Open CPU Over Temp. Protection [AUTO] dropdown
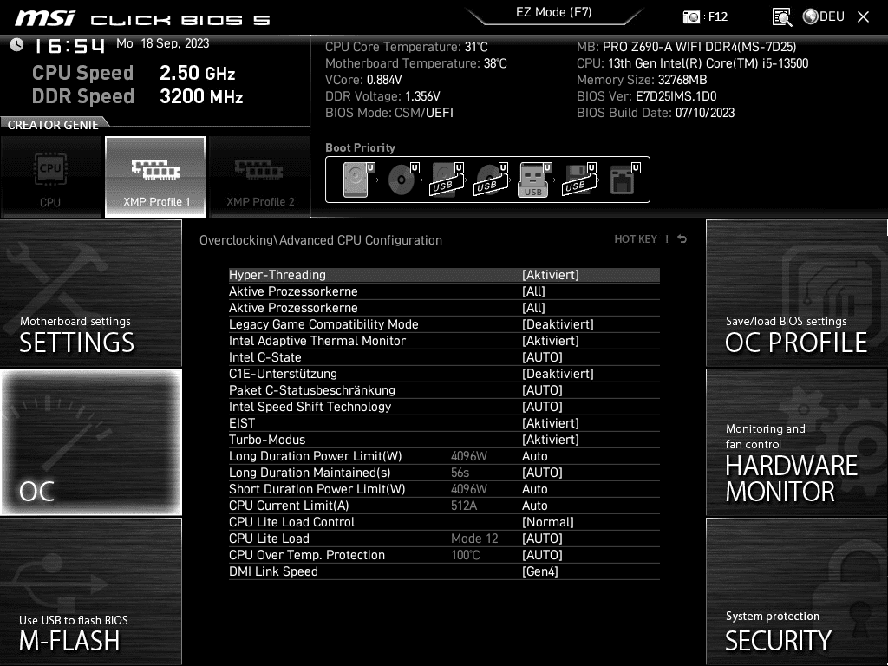Image resolution: width=888 pixels, height=666 pixels. (444, 554)
